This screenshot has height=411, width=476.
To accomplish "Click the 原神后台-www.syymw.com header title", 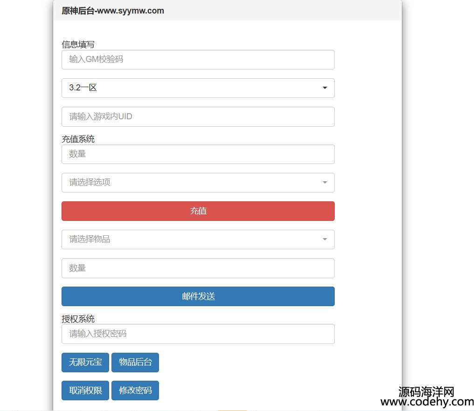I will (x=113, y=11).
